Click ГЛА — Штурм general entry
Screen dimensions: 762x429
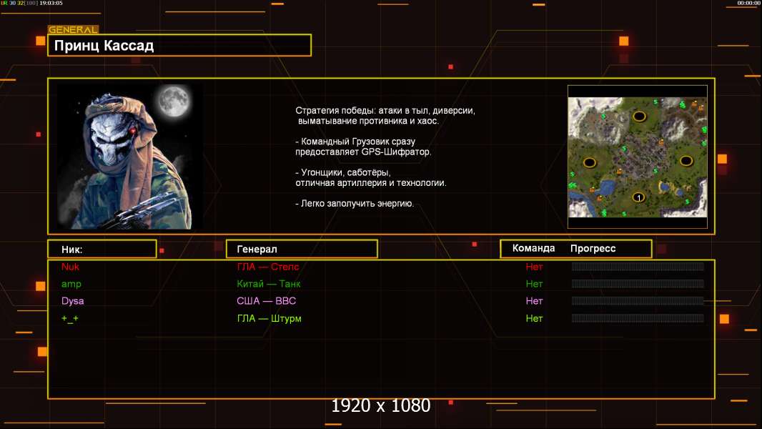[269, 318]
